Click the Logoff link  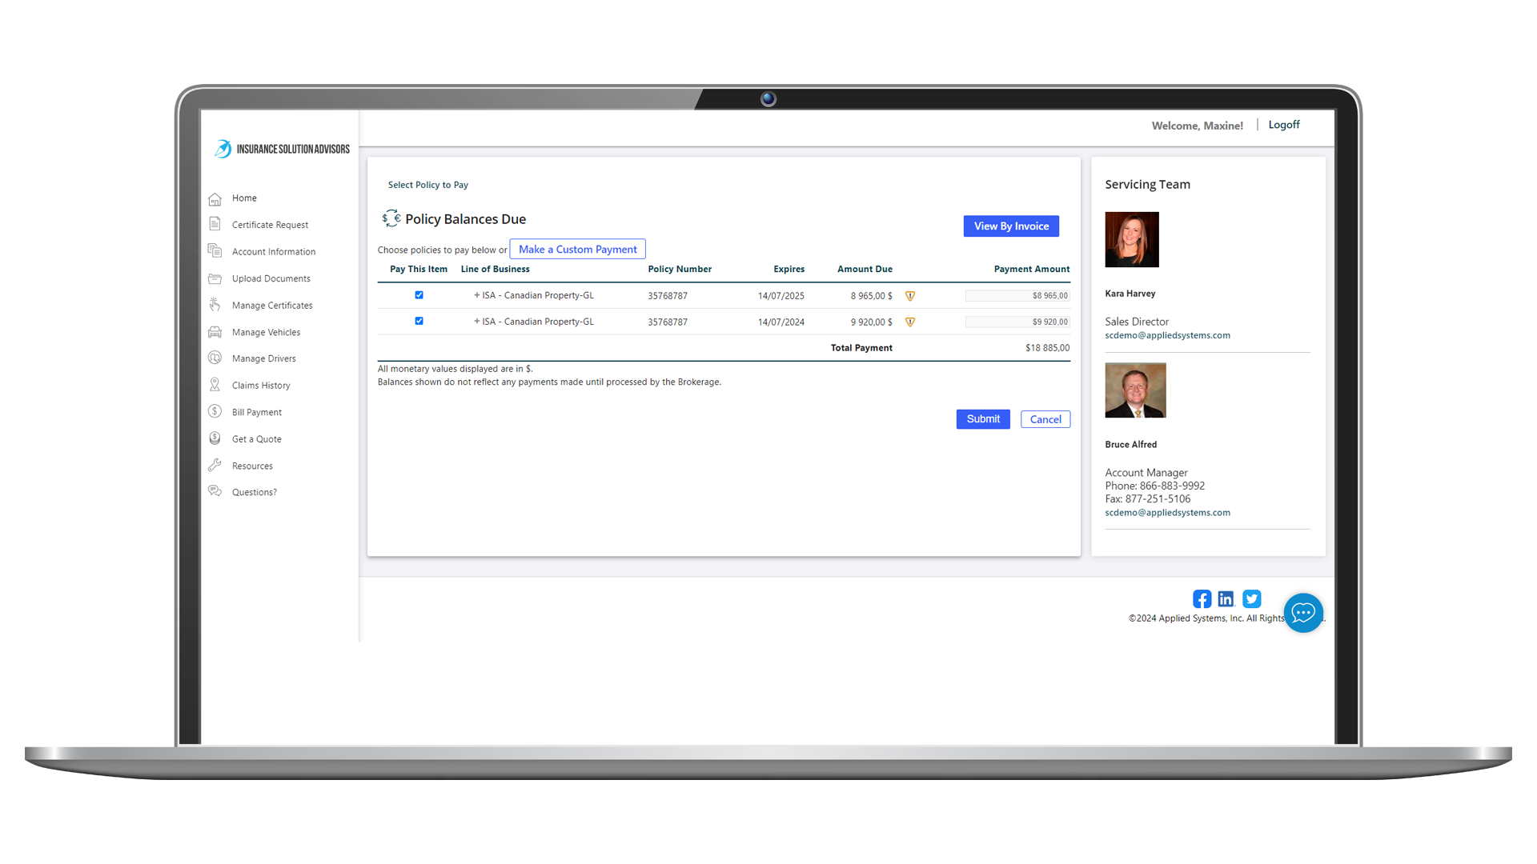pyautogui.click(x=1283, y=125)
